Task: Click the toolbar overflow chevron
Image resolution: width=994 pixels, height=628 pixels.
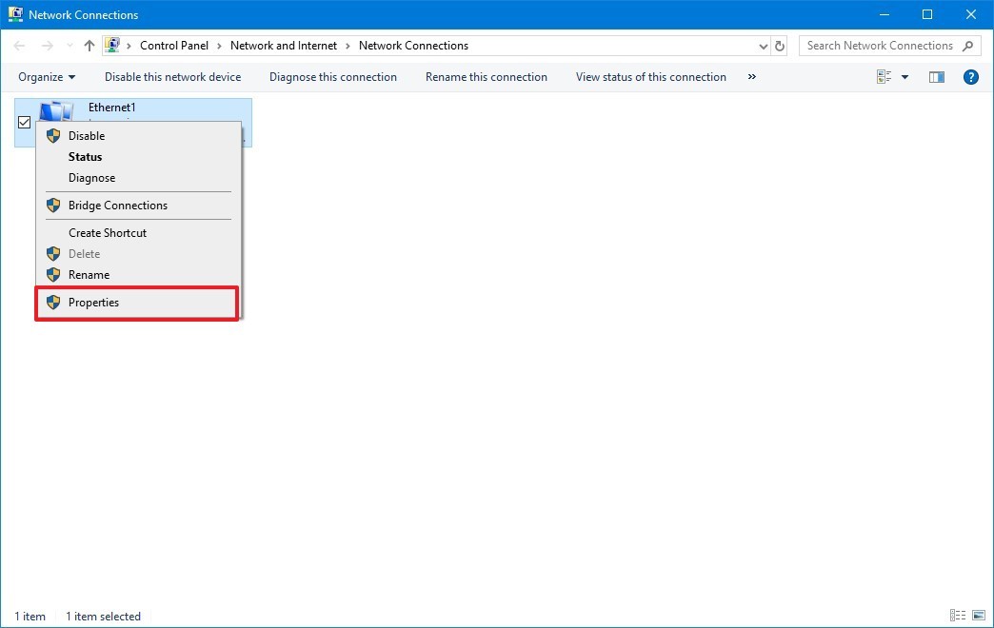Action: point(751,77)
